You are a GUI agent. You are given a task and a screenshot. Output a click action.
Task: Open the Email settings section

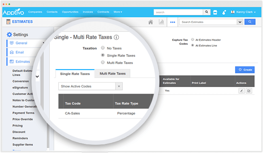(19, 52)
